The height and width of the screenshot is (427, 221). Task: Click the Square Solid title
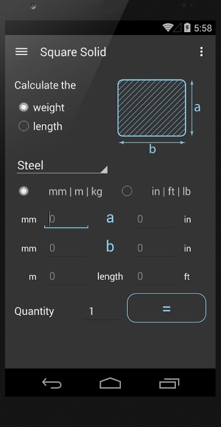[x=73, y=52]
